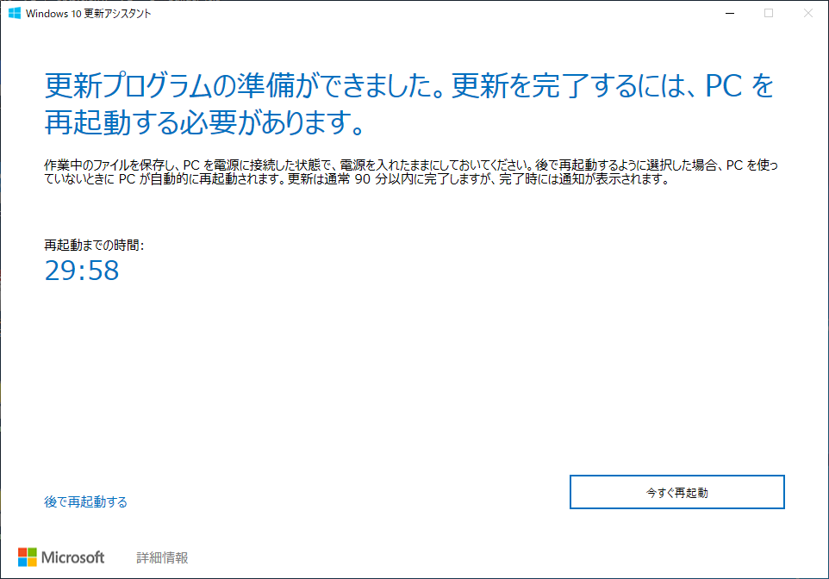Image resolution: width=829 pixels, height=579 pixels.
Task: Click the Microsoft logo in footer
Action: click(61, 557)
